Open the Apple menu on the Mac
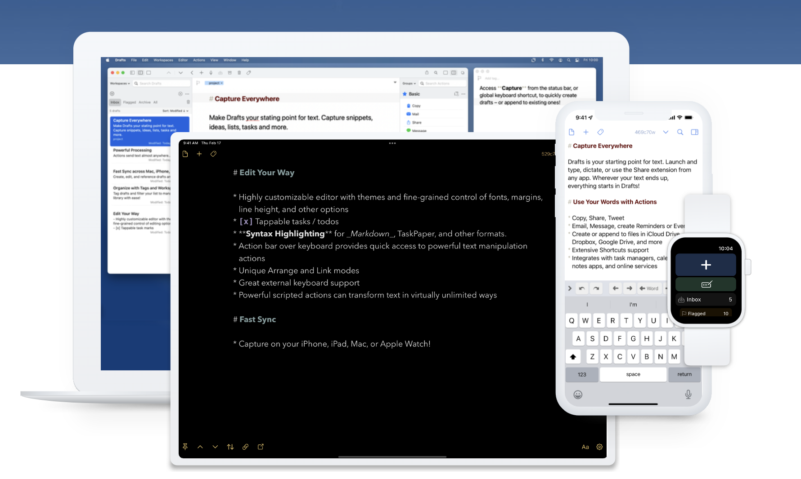 (108, 60)
